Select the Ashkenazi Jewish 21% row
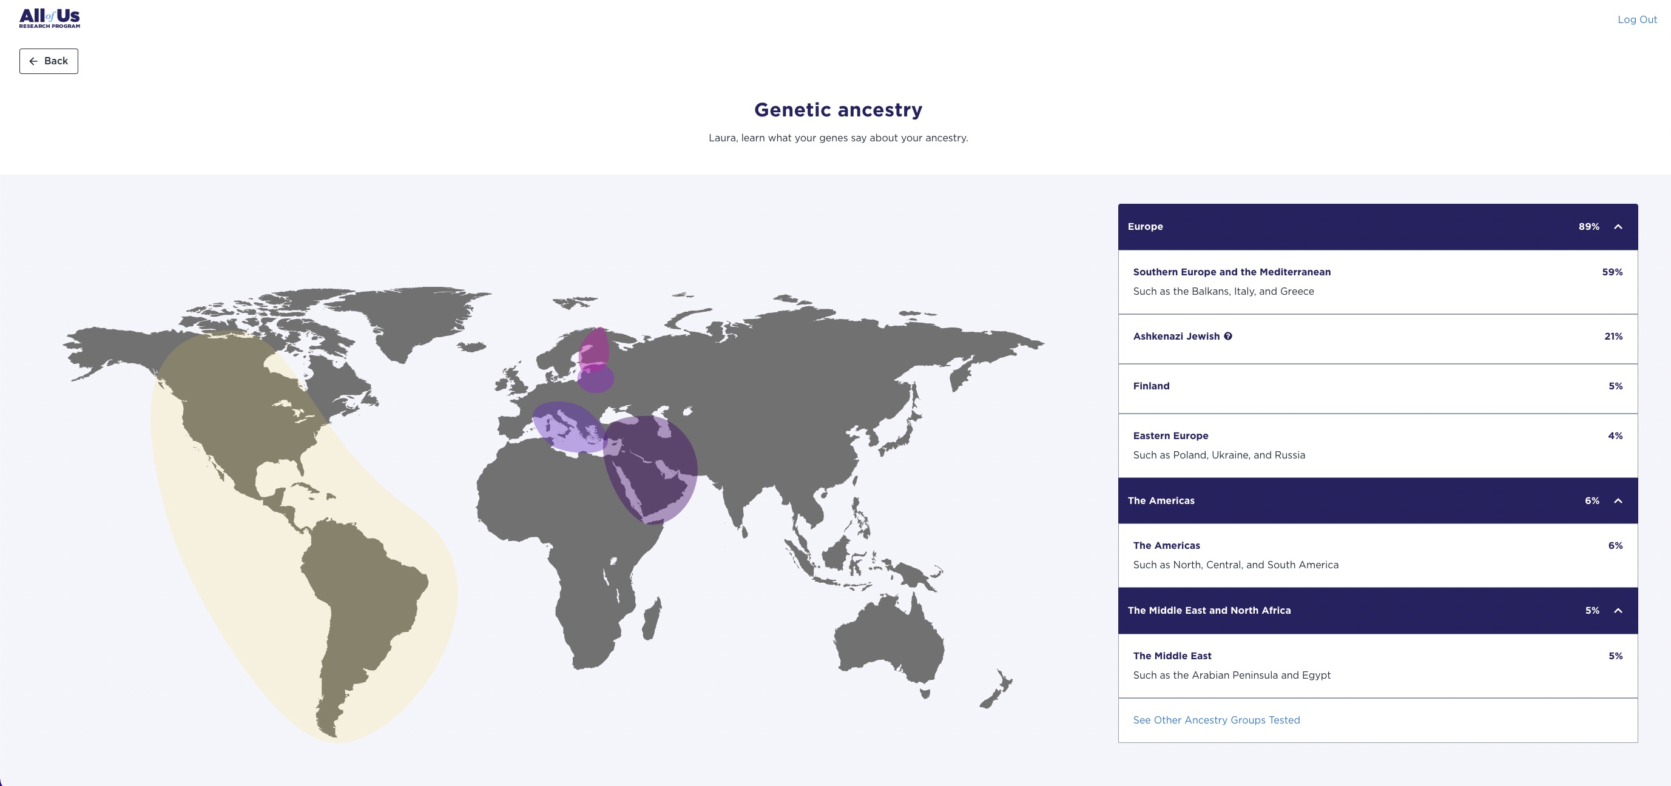Screen dimensions: 1671x786 tap(1378, 339)
